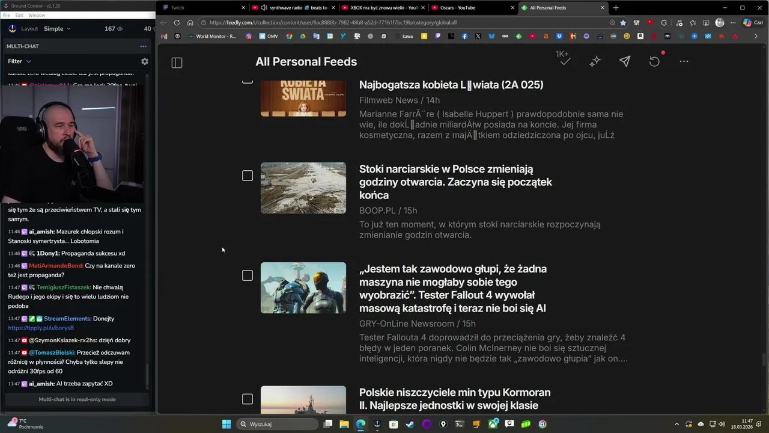Tick the checkbox for Polskie niszczyciele min article

248,399
